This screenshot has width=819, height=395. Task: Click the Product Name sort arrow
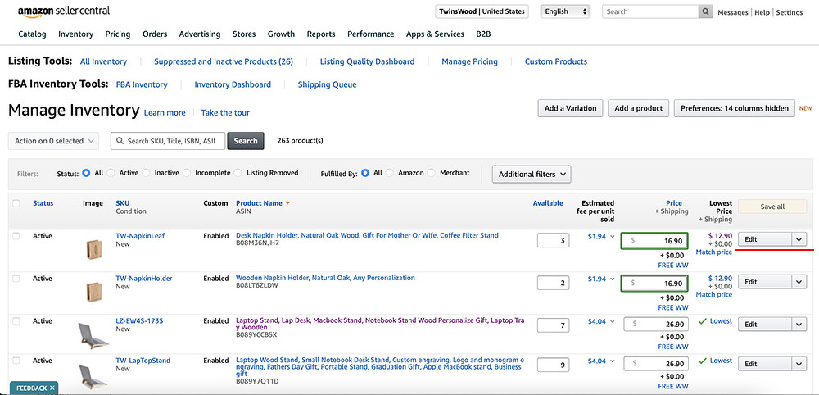coord(287,203)
